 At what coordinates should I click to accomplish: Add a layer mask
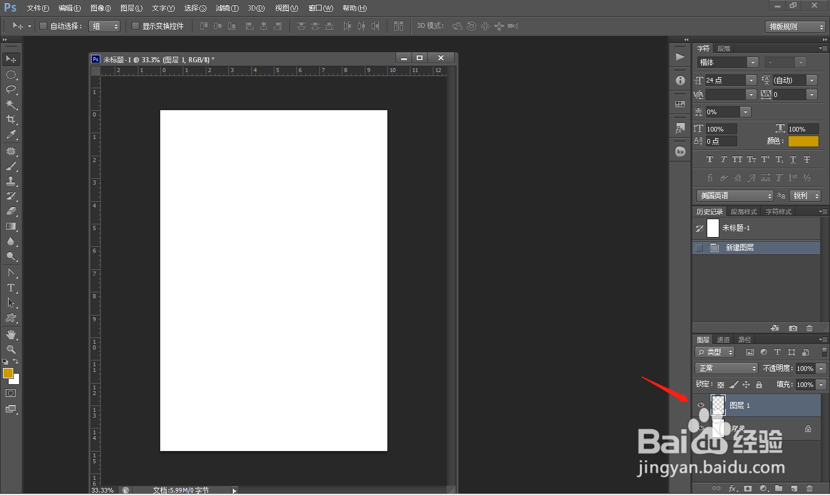[x=748, y=489]
